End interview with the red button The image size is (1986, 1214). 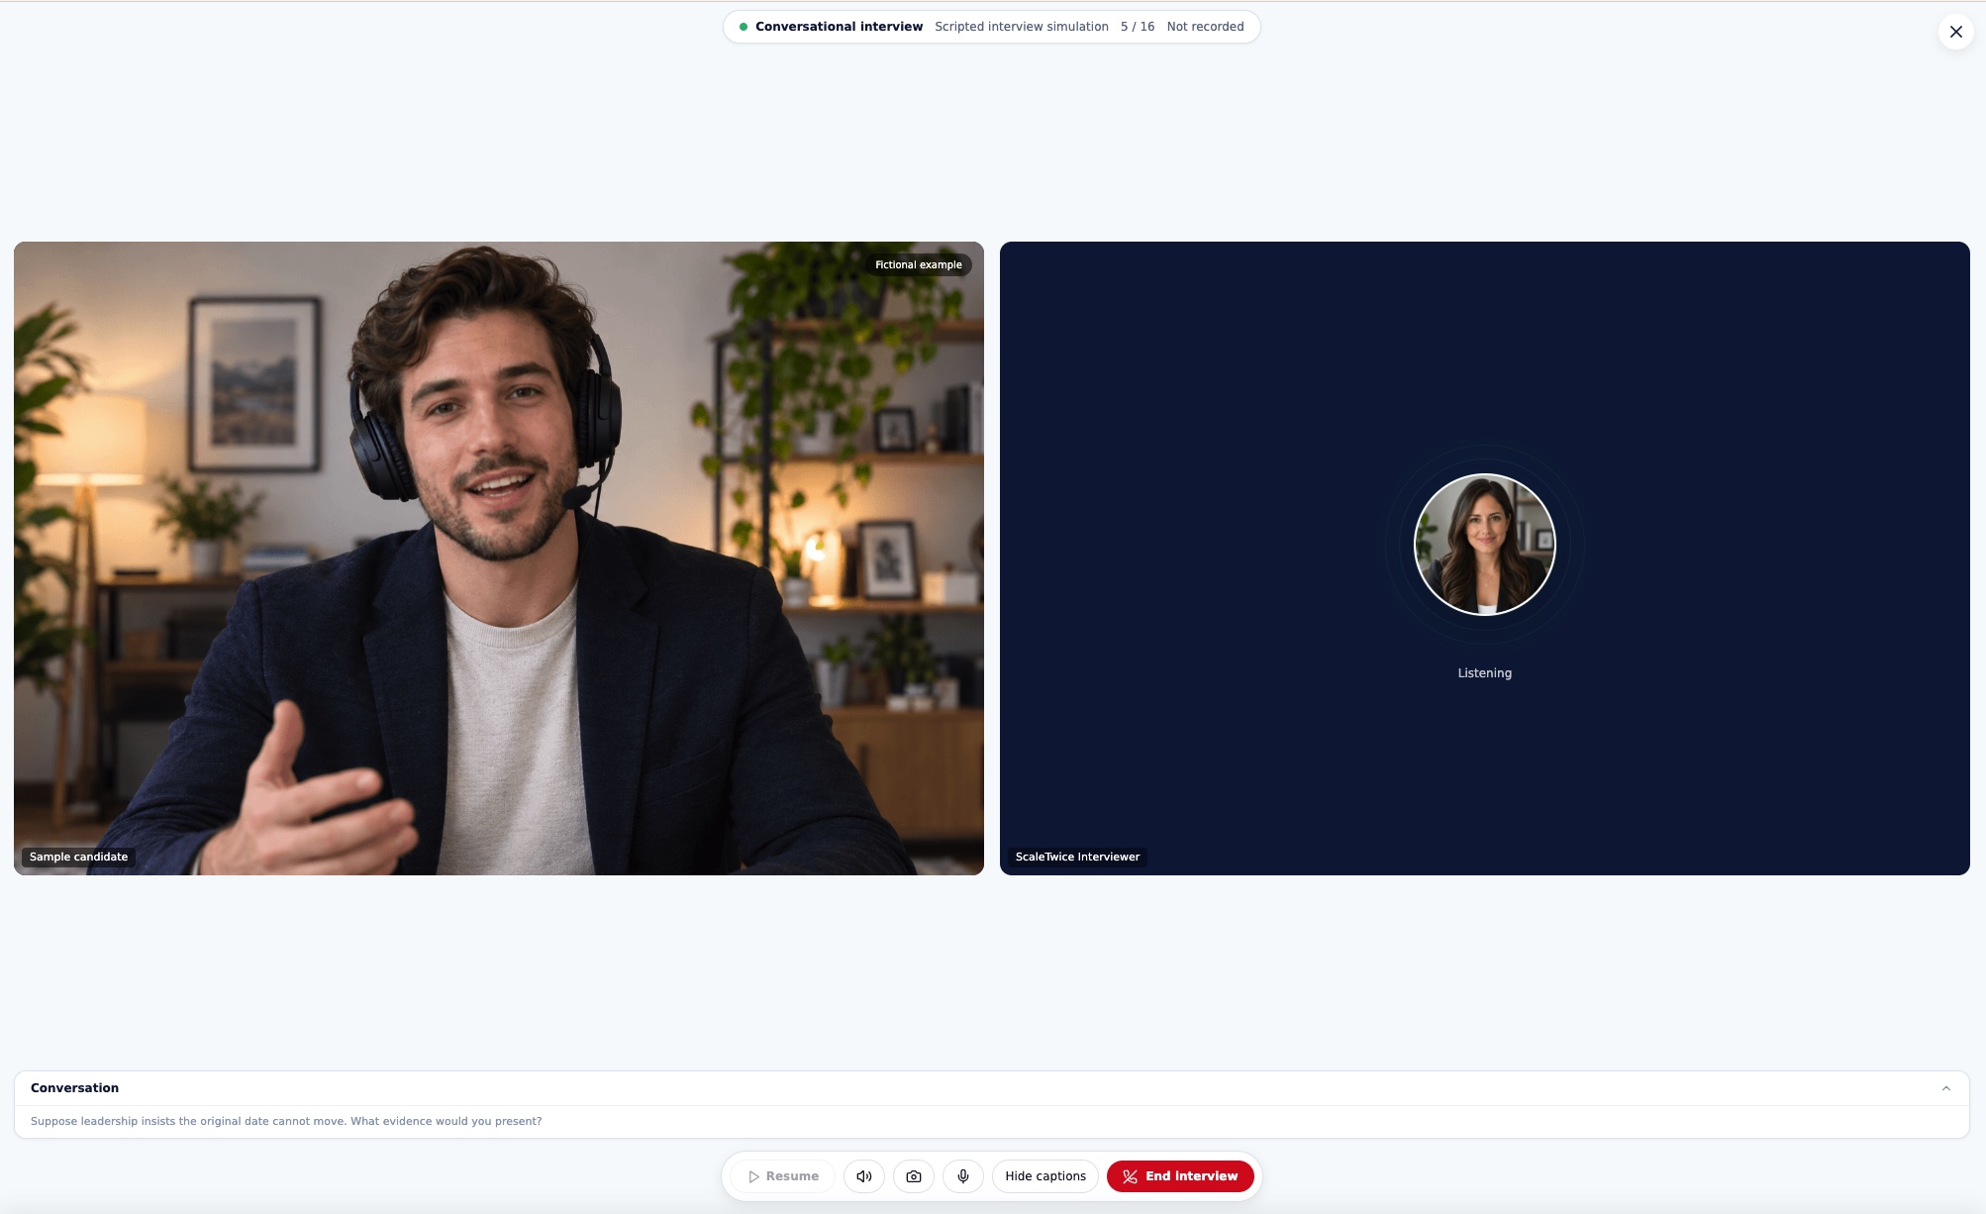tap(1180, 1176)
